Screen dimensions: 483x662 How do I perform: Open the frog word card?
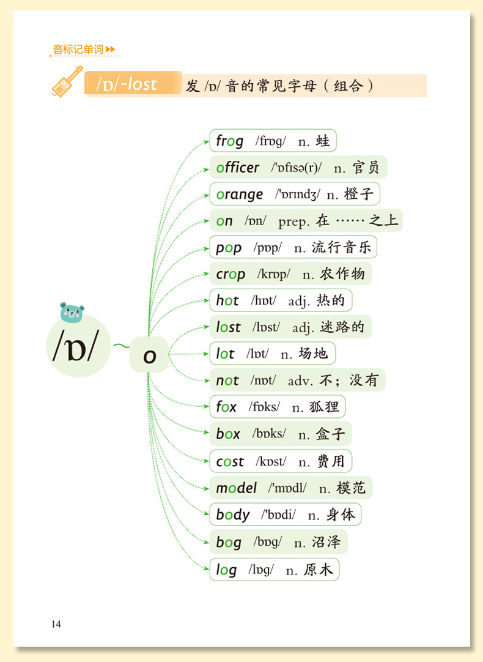[273, 141]
